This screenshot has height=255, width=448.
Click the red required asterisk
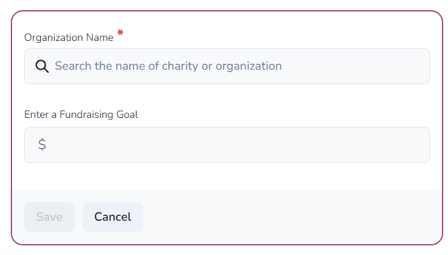click(x=120, y=34)
